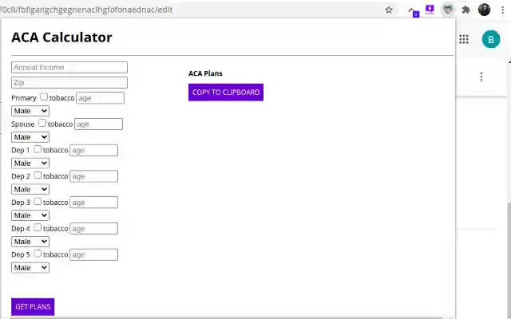Check the Dep 2 tobacco box

pyautogui.click(x=38, y=175)
